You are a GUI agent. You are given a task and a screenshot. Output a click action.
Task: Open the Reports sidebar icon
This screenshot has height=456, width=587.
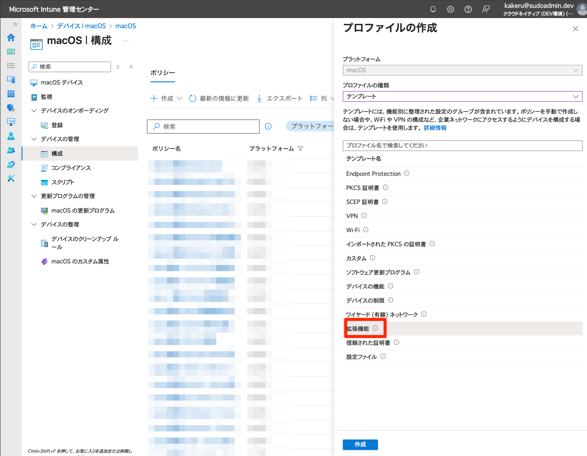coord(11,122)
